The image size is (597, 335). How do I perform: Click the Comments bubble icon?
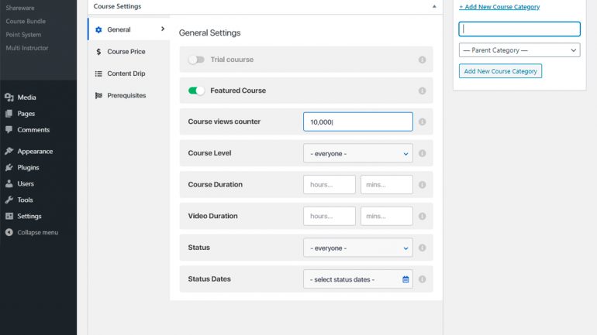click(x=9, y=130)
